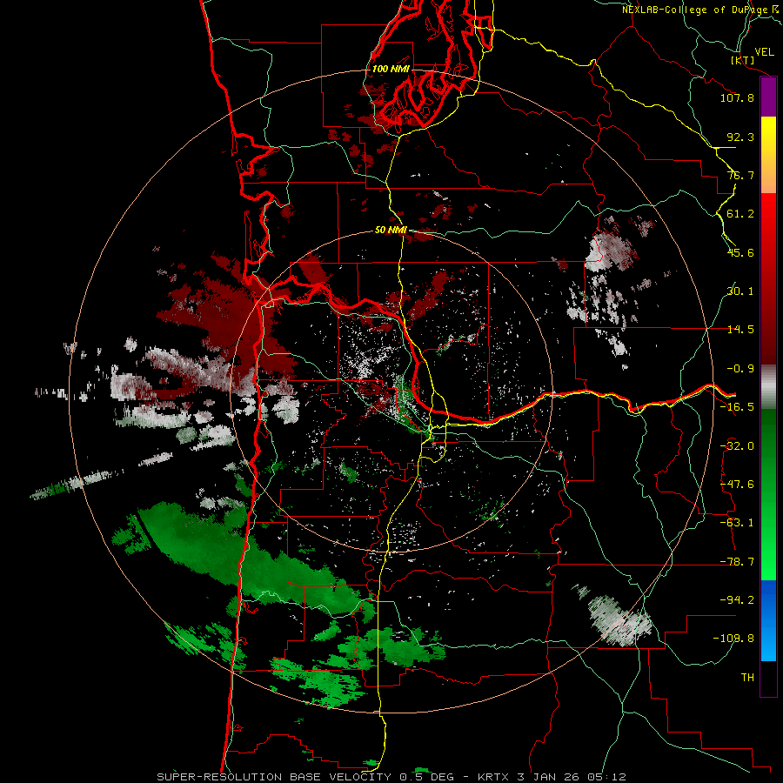Click the 107.8 velocity legend value

(x=737, y=97)
